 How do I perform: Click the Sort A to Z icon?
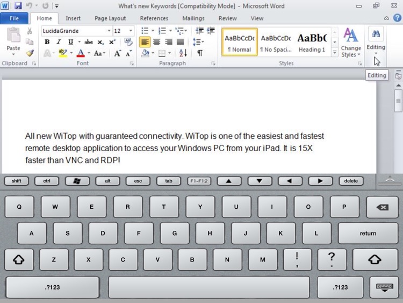[183, 53]
